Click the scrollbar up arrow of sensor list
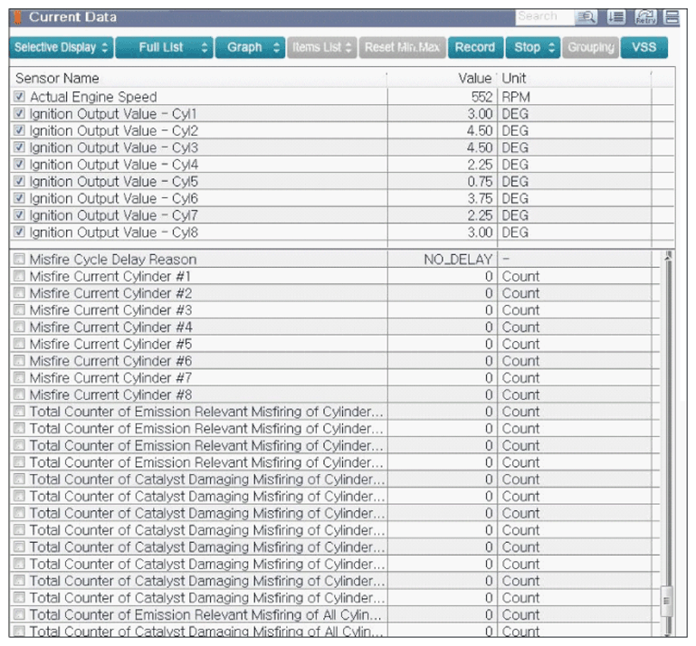Viewport: 696px width, 646px height. 668,255
